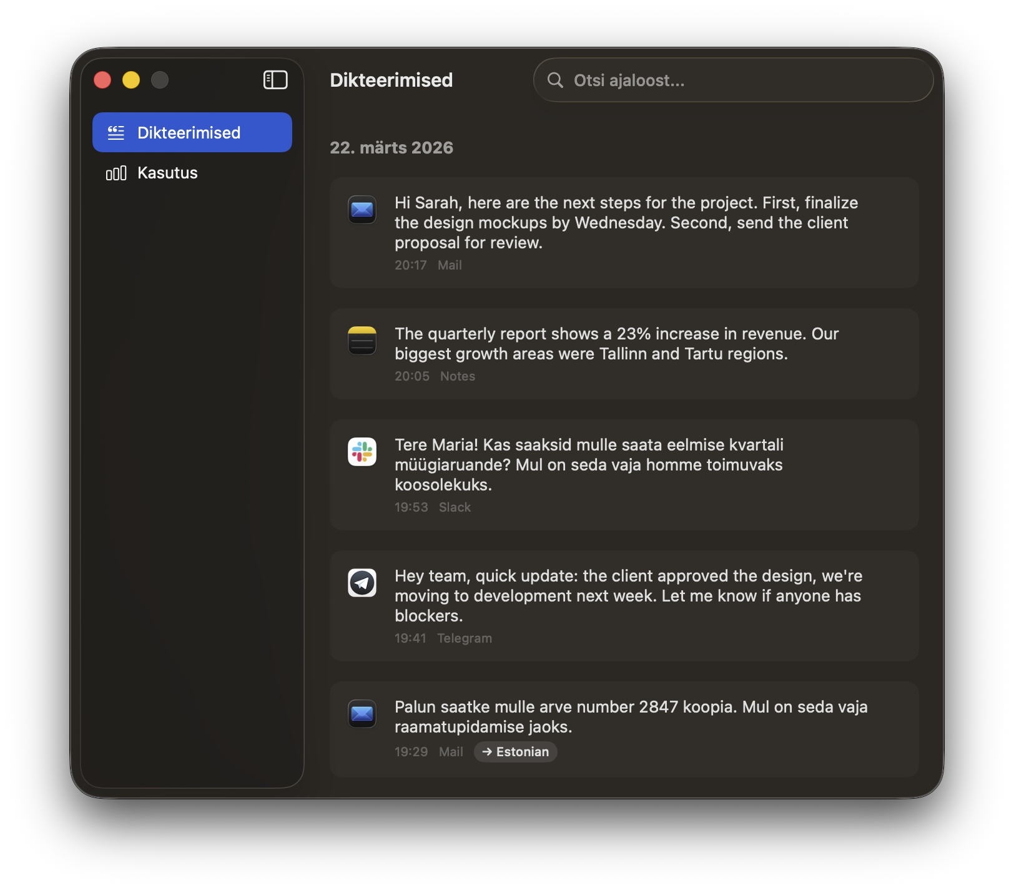Click the '22. märts 2026' date header
Viewport: 1014px width, 891px height.
click(391, 148)
